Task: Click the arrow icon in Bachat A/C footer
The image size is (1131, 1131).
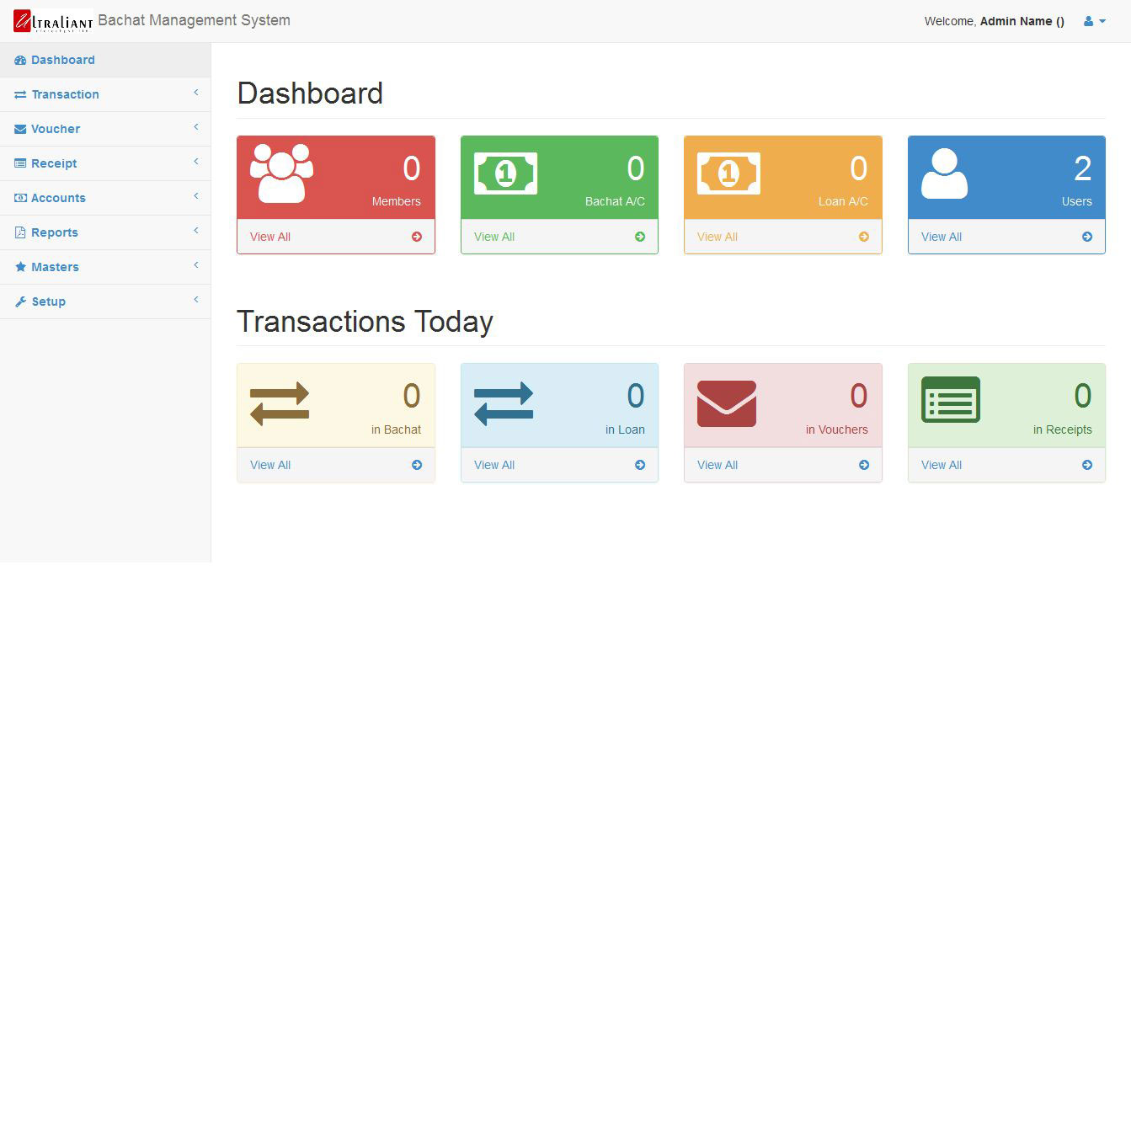Action: [640, 237]
